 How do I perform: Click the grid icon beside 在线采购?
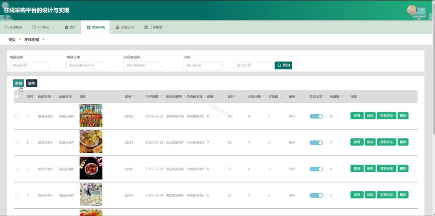click(x=89, y=28)
